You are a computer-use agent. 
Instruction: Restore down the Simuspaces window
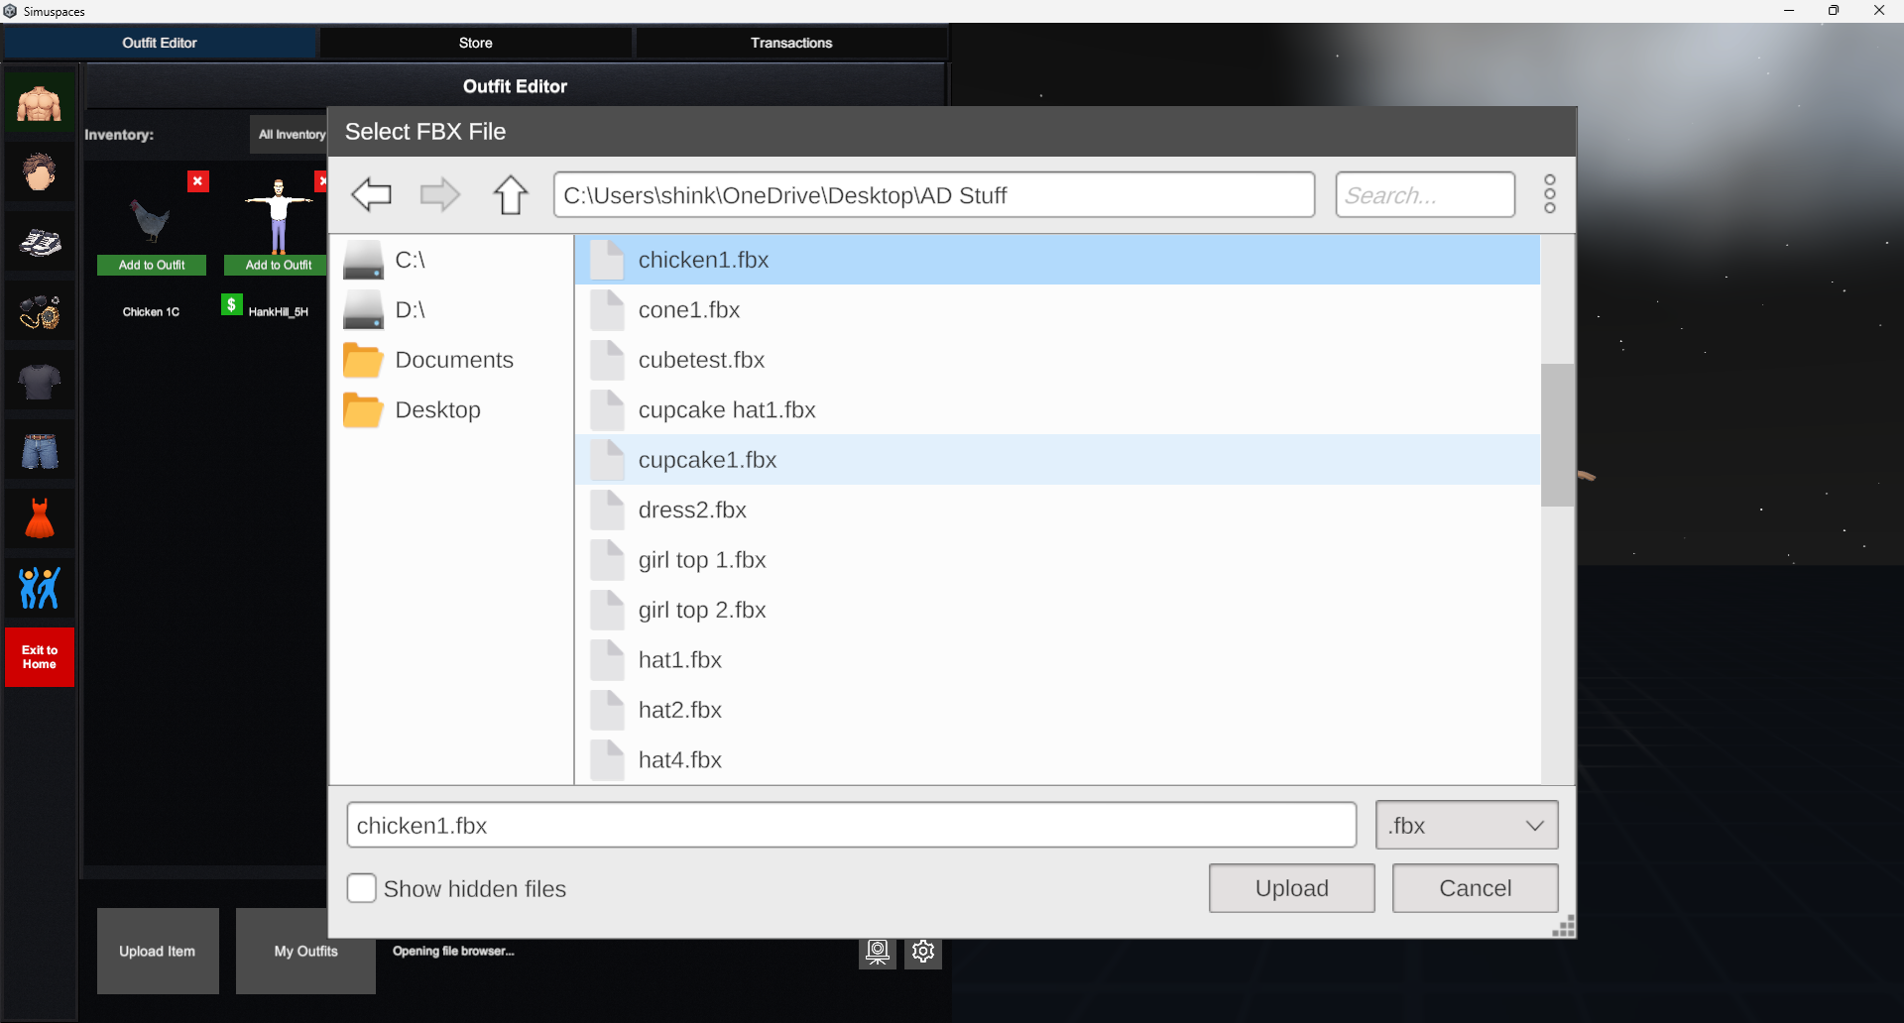click(x=1834, y=11)
